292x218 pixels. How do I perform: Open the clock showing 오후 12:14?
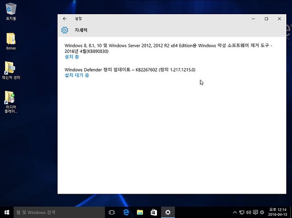point(278,212)
